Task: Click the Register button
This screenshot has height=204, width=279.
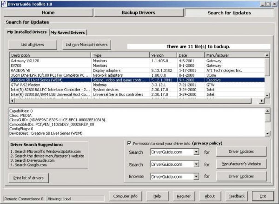Action: (x=184, y=196)
